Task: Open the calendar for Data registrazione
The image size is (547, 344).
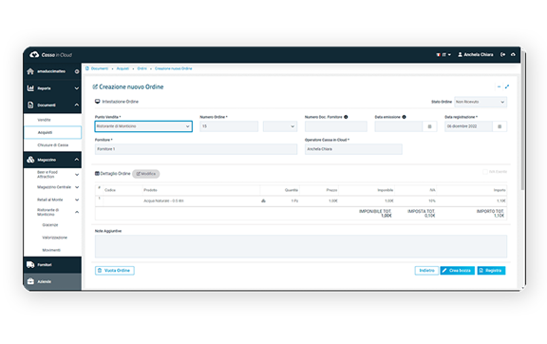Action: 500,126
